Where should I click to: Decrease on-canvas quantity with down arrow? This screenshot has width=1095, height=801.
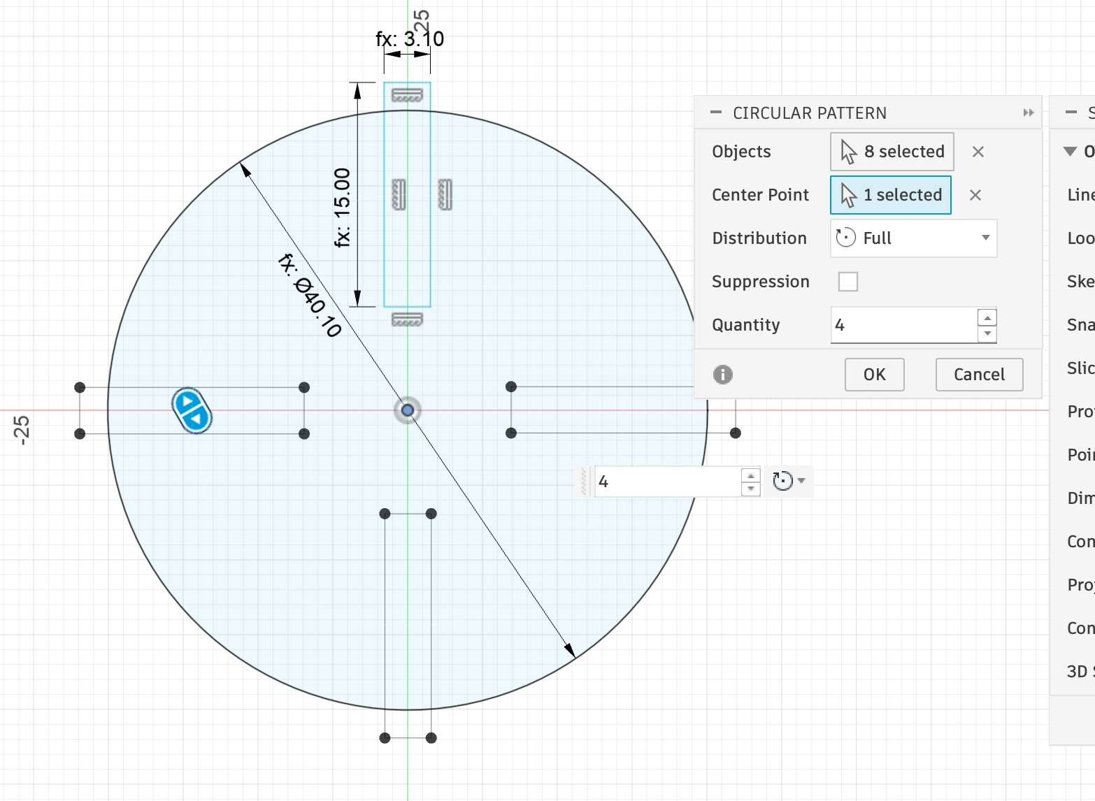pyautogui.click(x=751, y=489)
